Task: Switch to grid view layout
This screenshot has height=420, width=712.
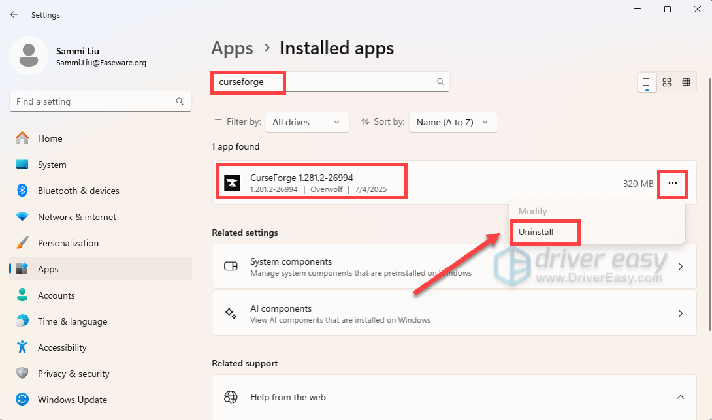Action: click(x=666, y=82)
